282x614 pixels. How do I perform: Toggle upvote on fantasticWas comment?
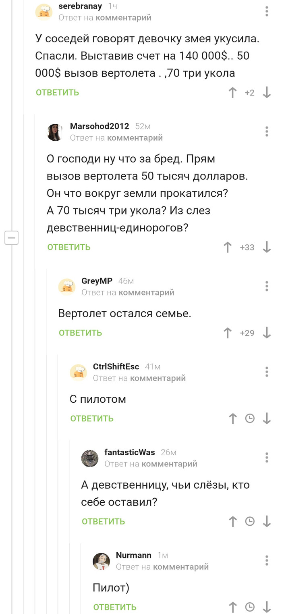click(232, 521)
